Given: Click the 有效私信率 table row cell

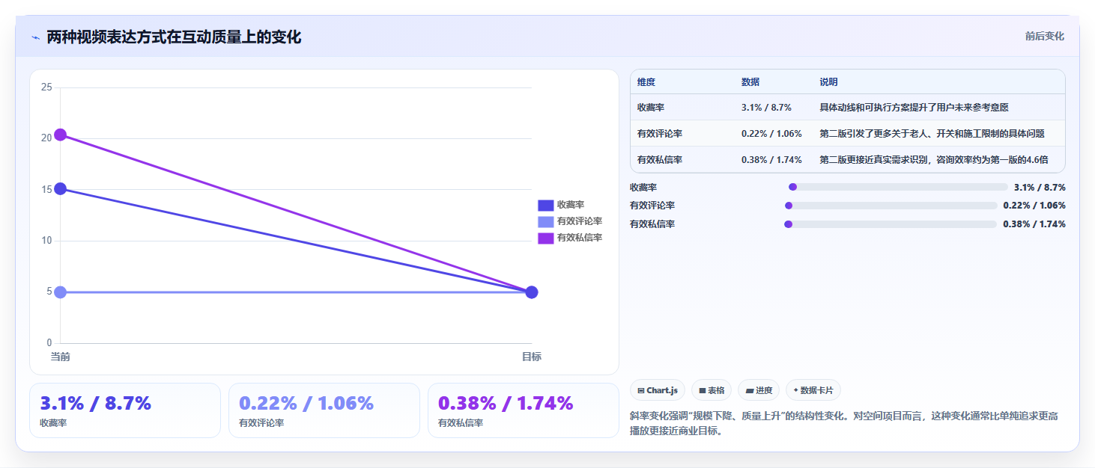Looking at the screenshot, I should (660, 159).
